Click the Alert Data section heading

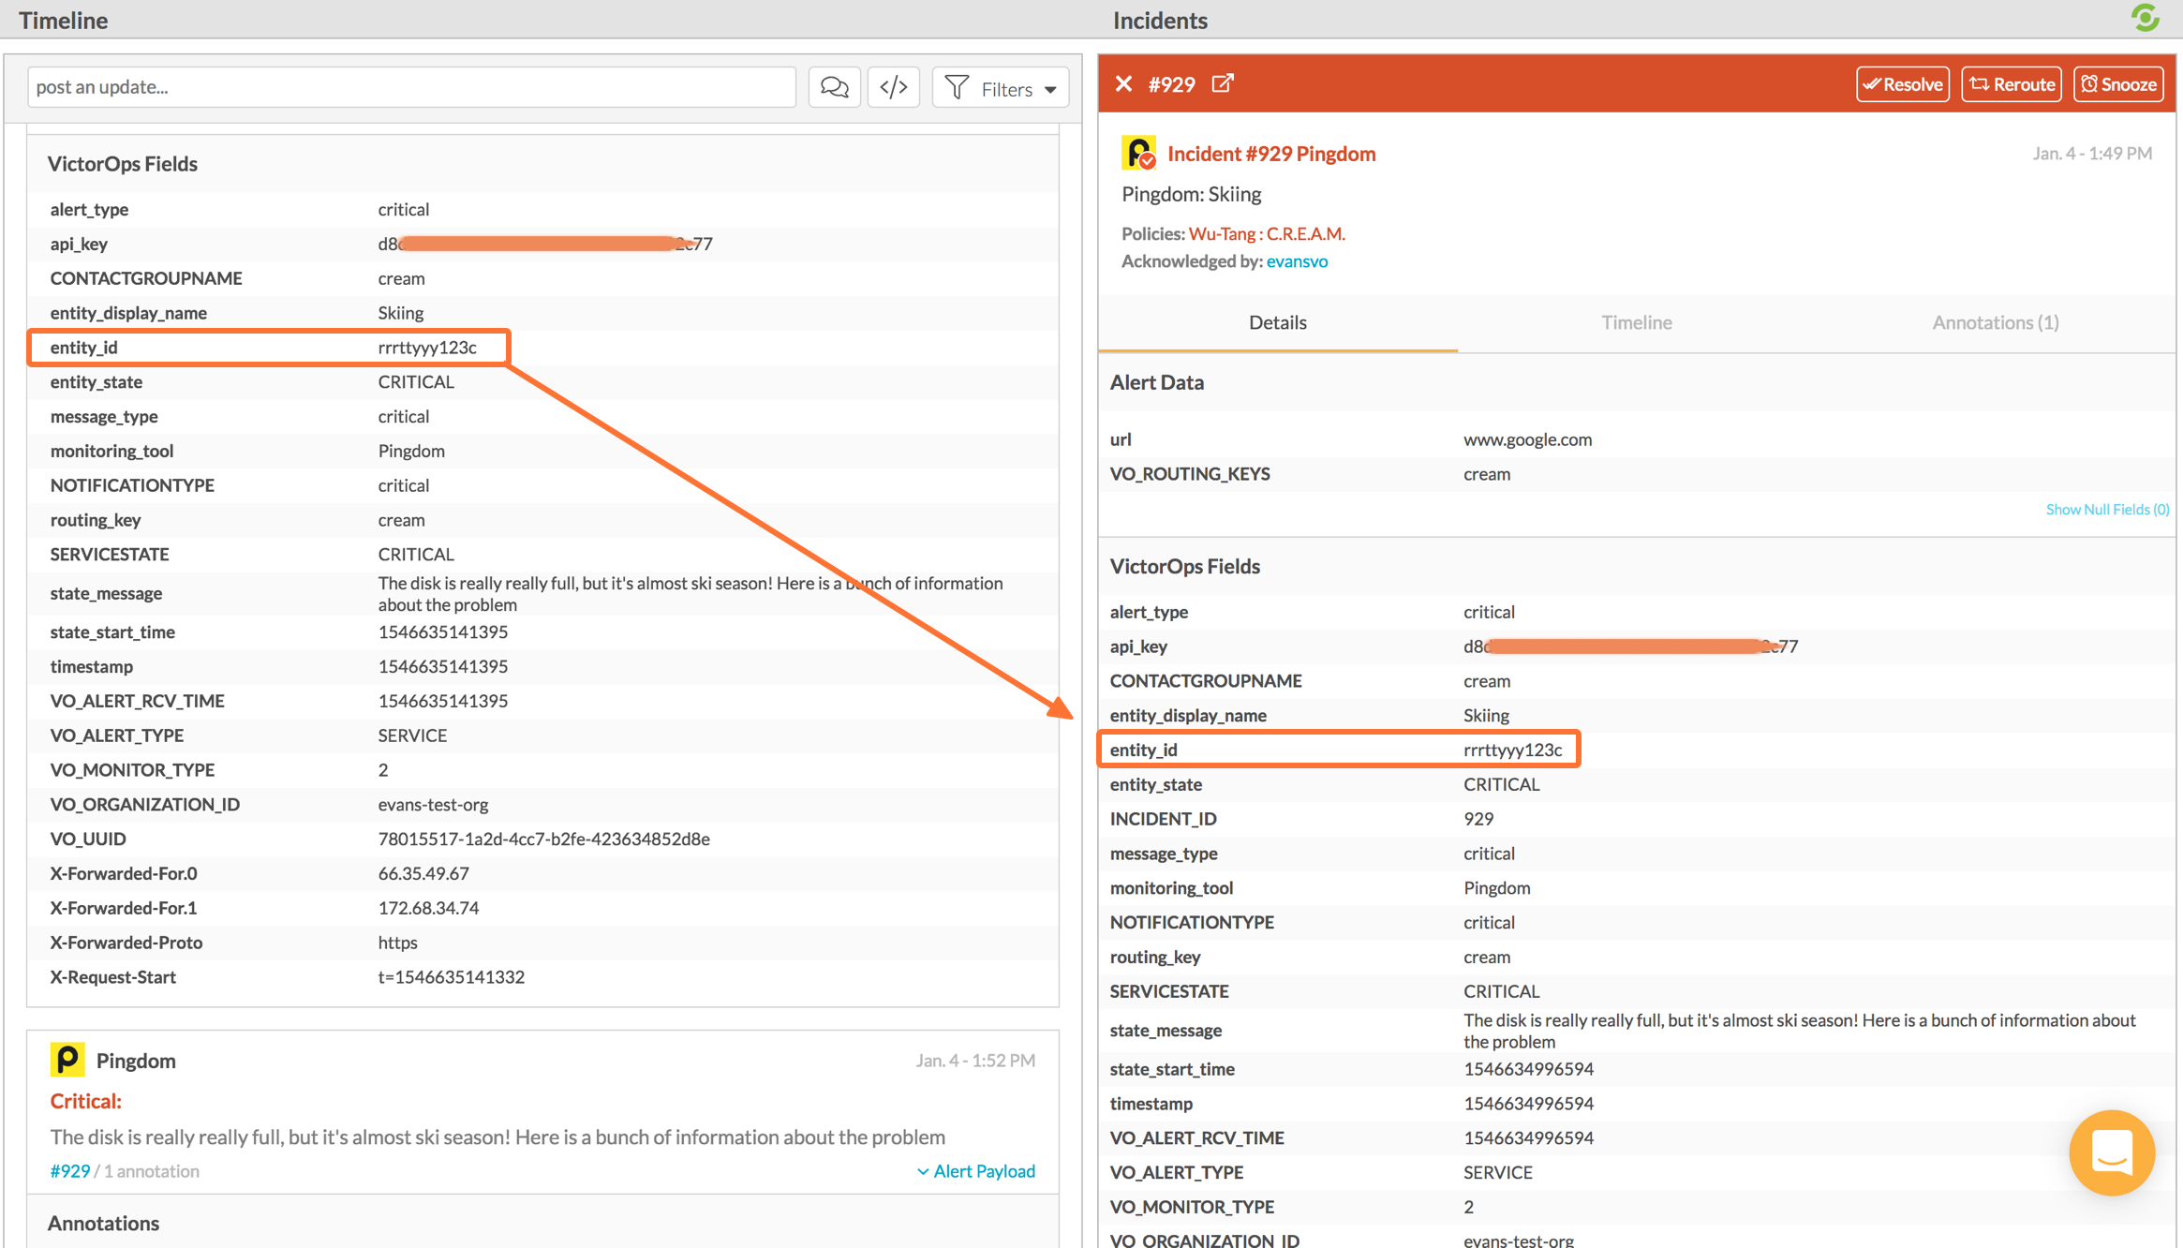tap(1156, 382)
